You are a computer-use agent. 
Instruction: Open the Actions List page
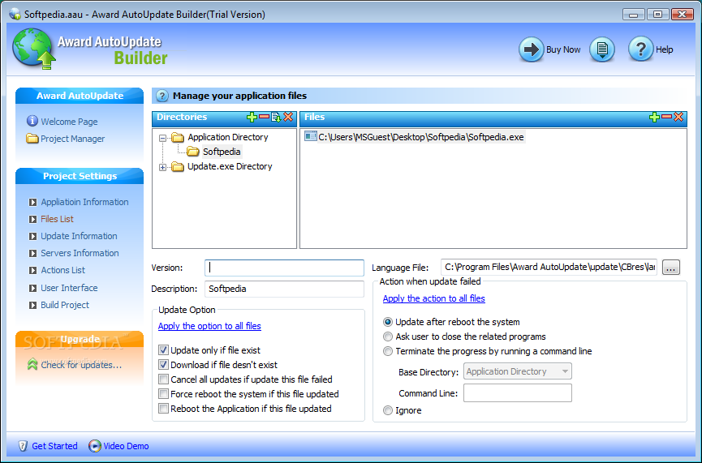(62, 270)
